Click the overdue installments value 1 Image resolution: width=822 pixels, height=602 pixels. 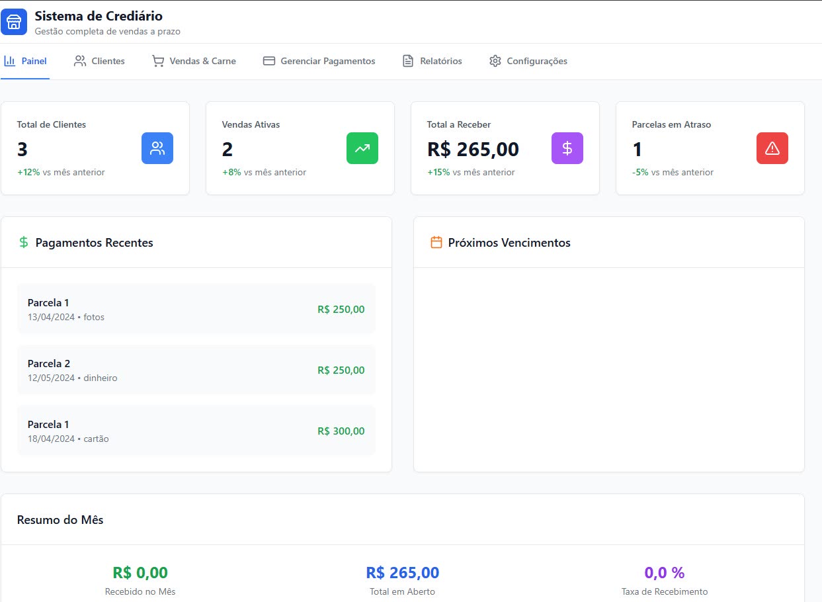(637, 150)
